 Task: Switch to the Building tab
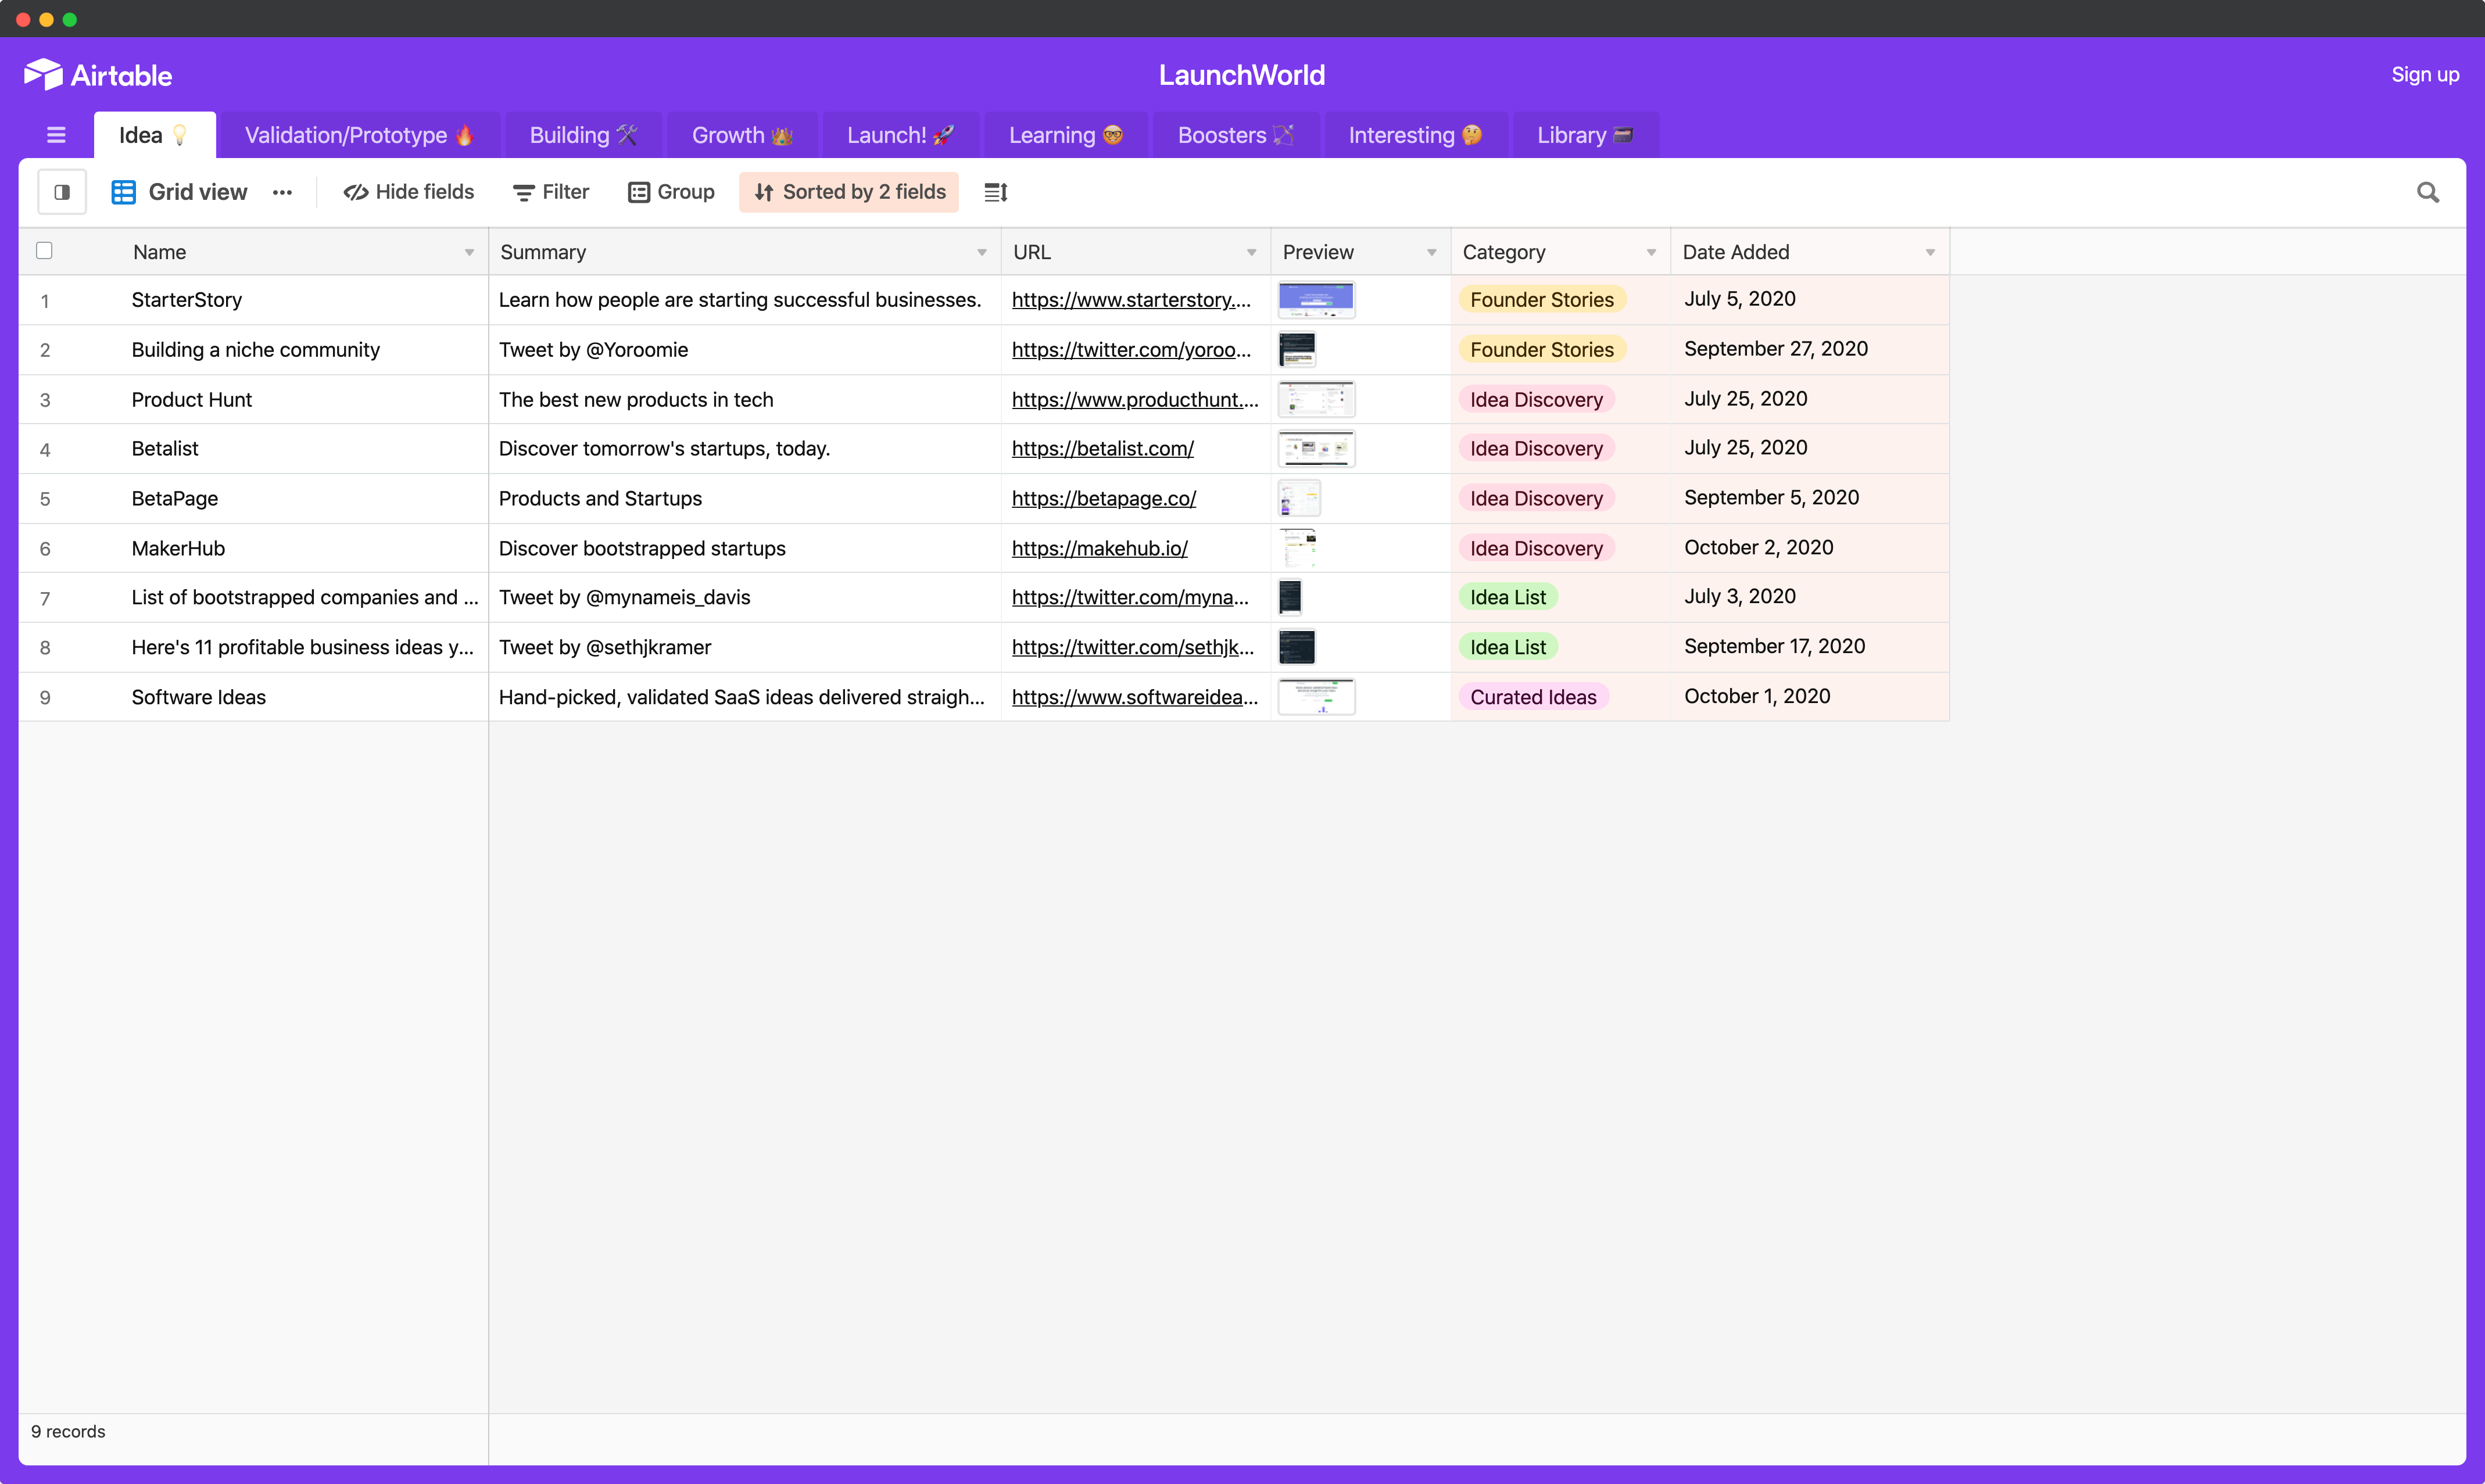583,135
